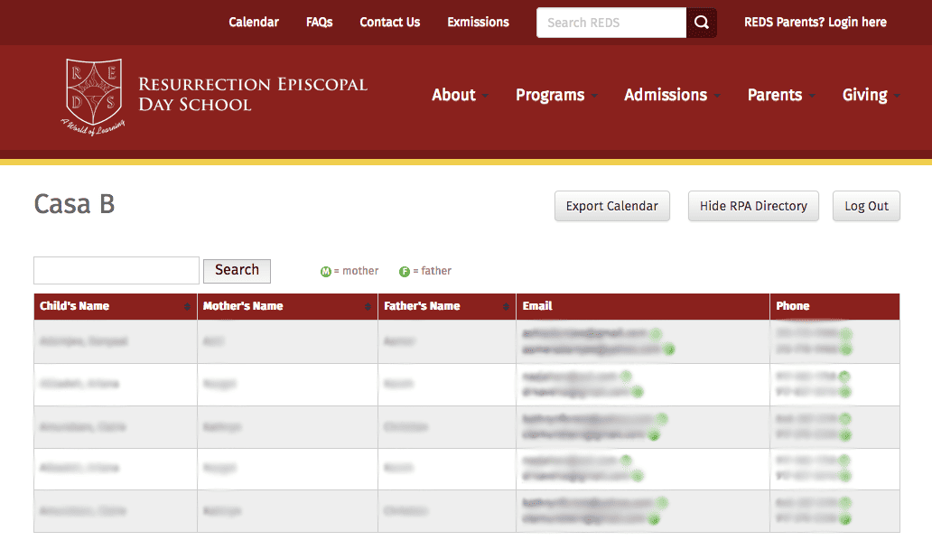Viewport: 932px width, 559px height.
Task: Click the green M mother legend icon
Action: (x=326, y=272)
